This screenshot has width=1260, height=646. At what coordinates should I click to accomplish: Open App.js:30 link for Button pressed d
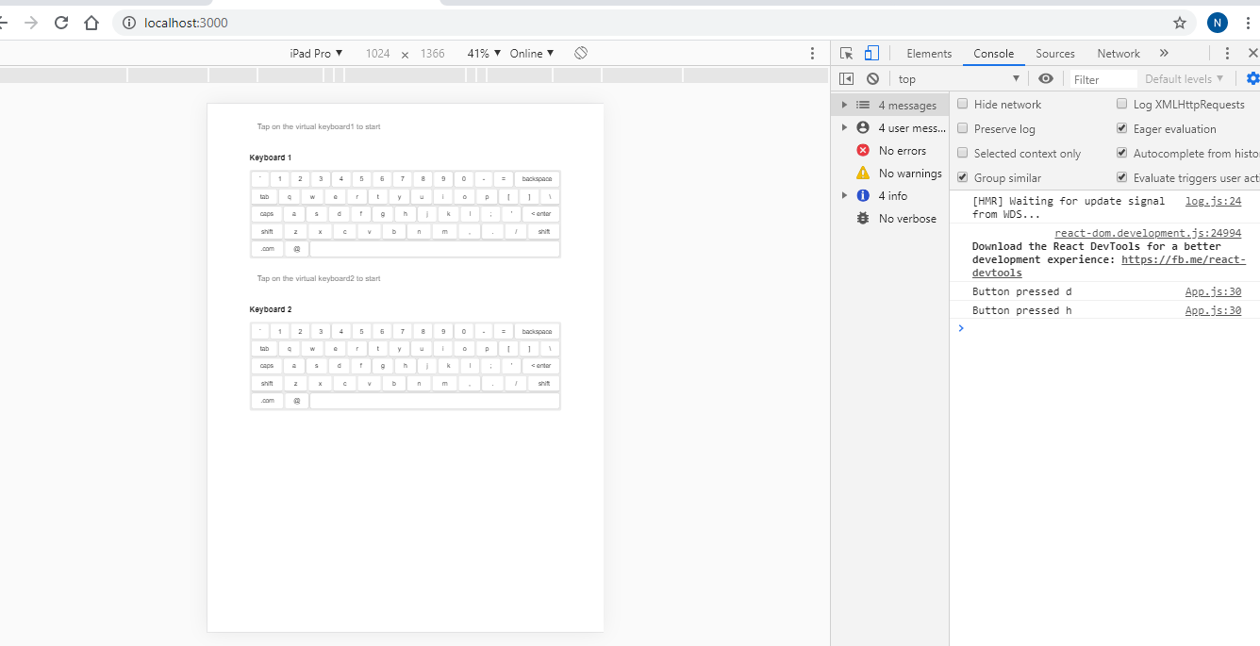pyautogui.click(x=1213, y=291)
